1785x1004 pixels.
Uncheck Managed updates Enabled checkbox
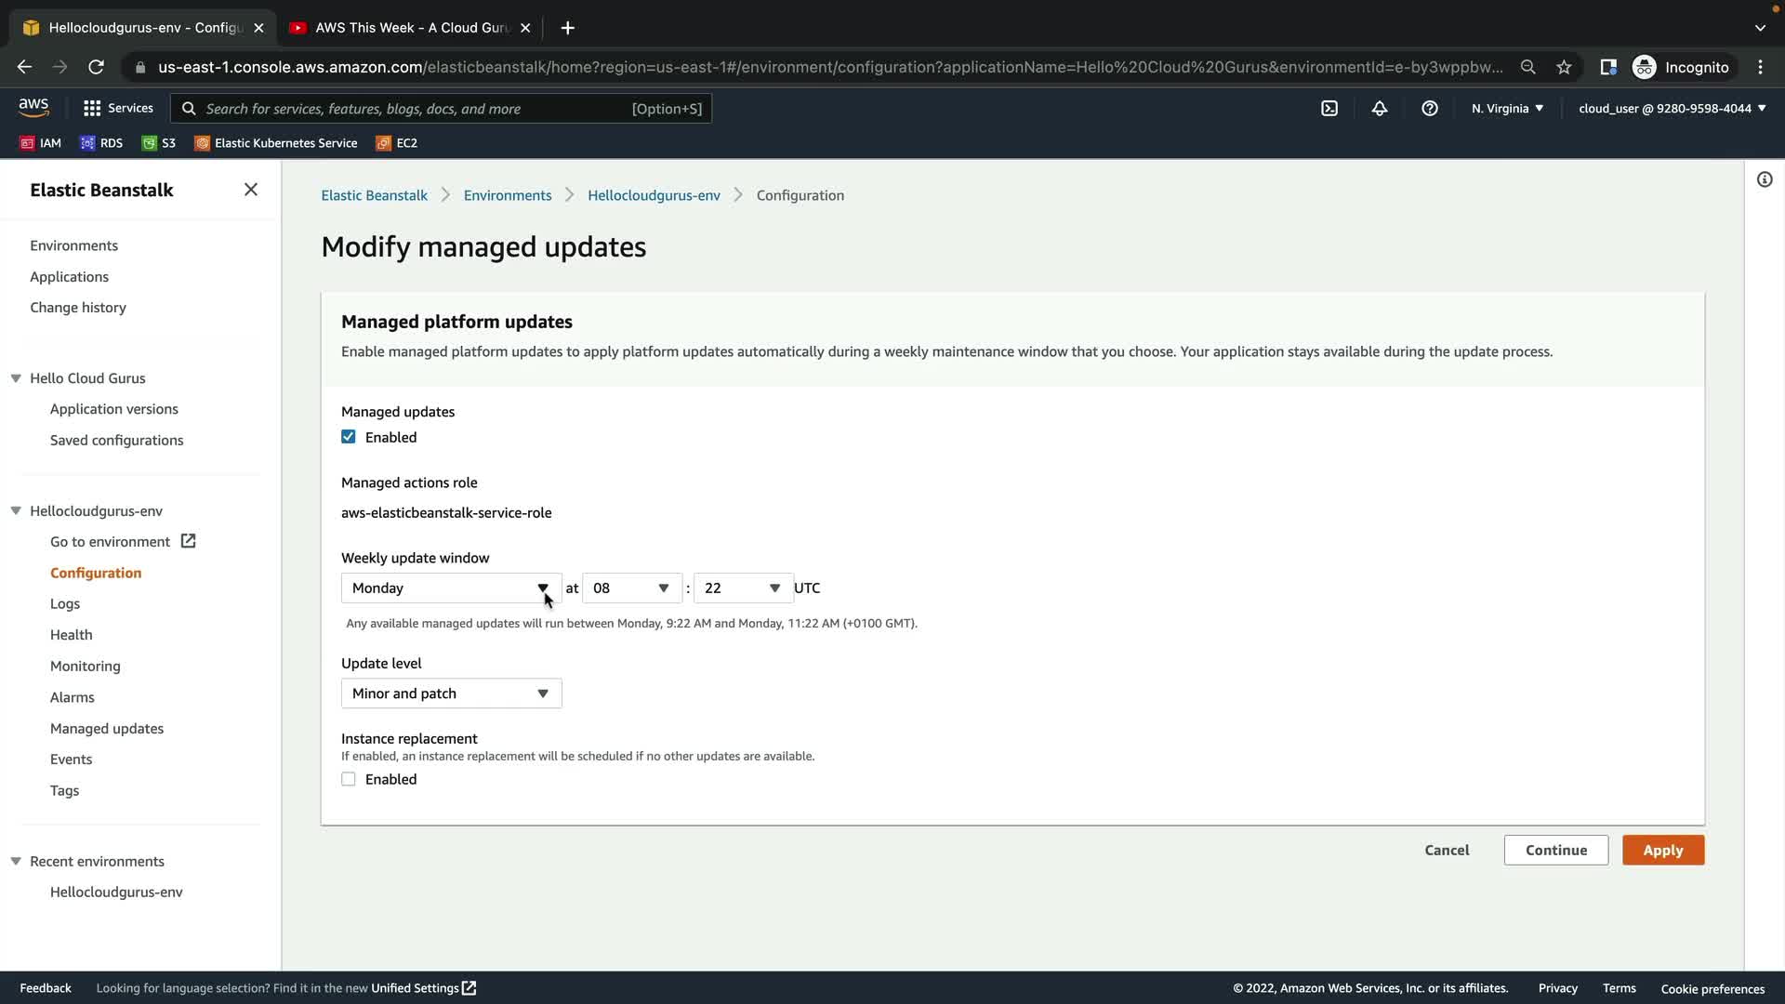(349, 437)
